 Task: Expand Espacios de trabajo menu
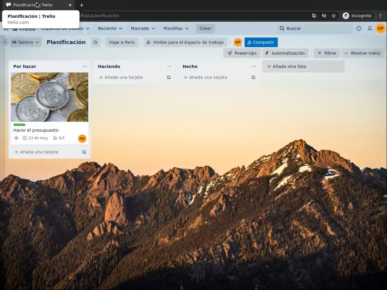click(x=66, y=28)
